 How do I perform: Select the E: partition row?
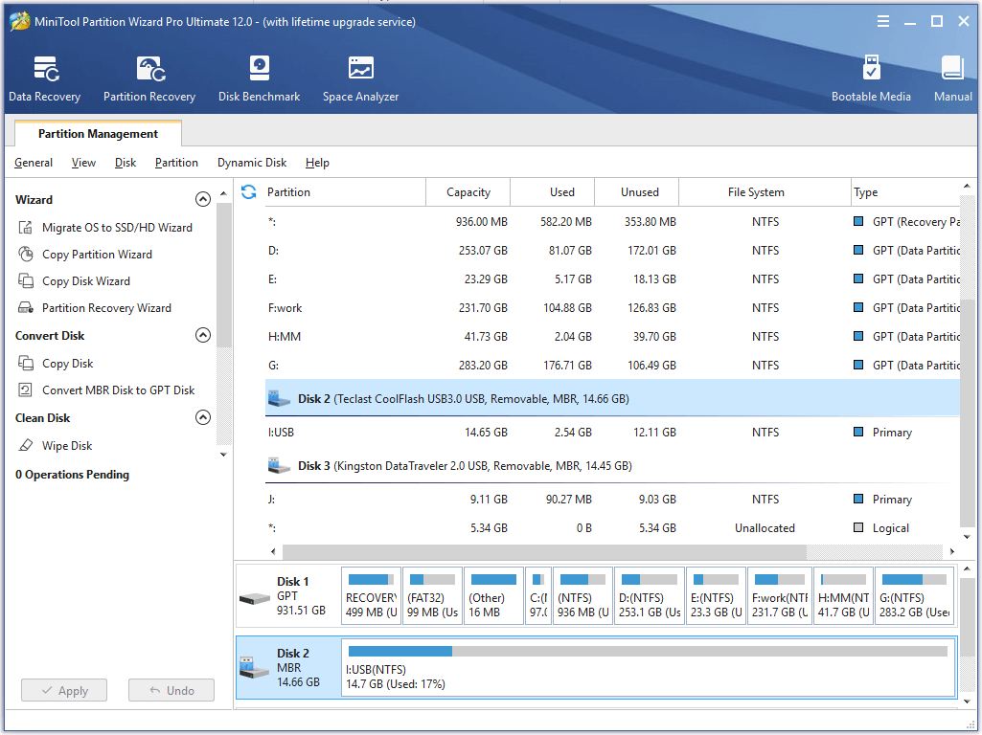[612, 279]
